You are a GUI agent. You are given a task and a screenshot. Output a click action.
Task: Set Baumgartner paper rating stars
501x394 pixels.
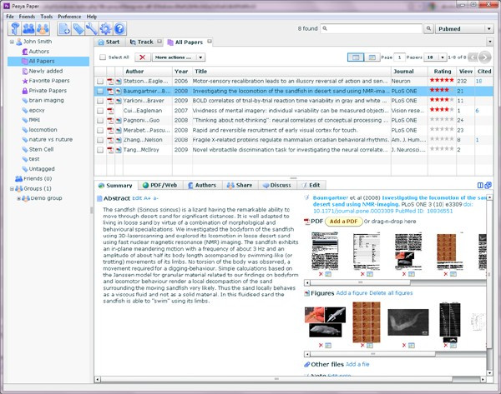coord(442,91)
